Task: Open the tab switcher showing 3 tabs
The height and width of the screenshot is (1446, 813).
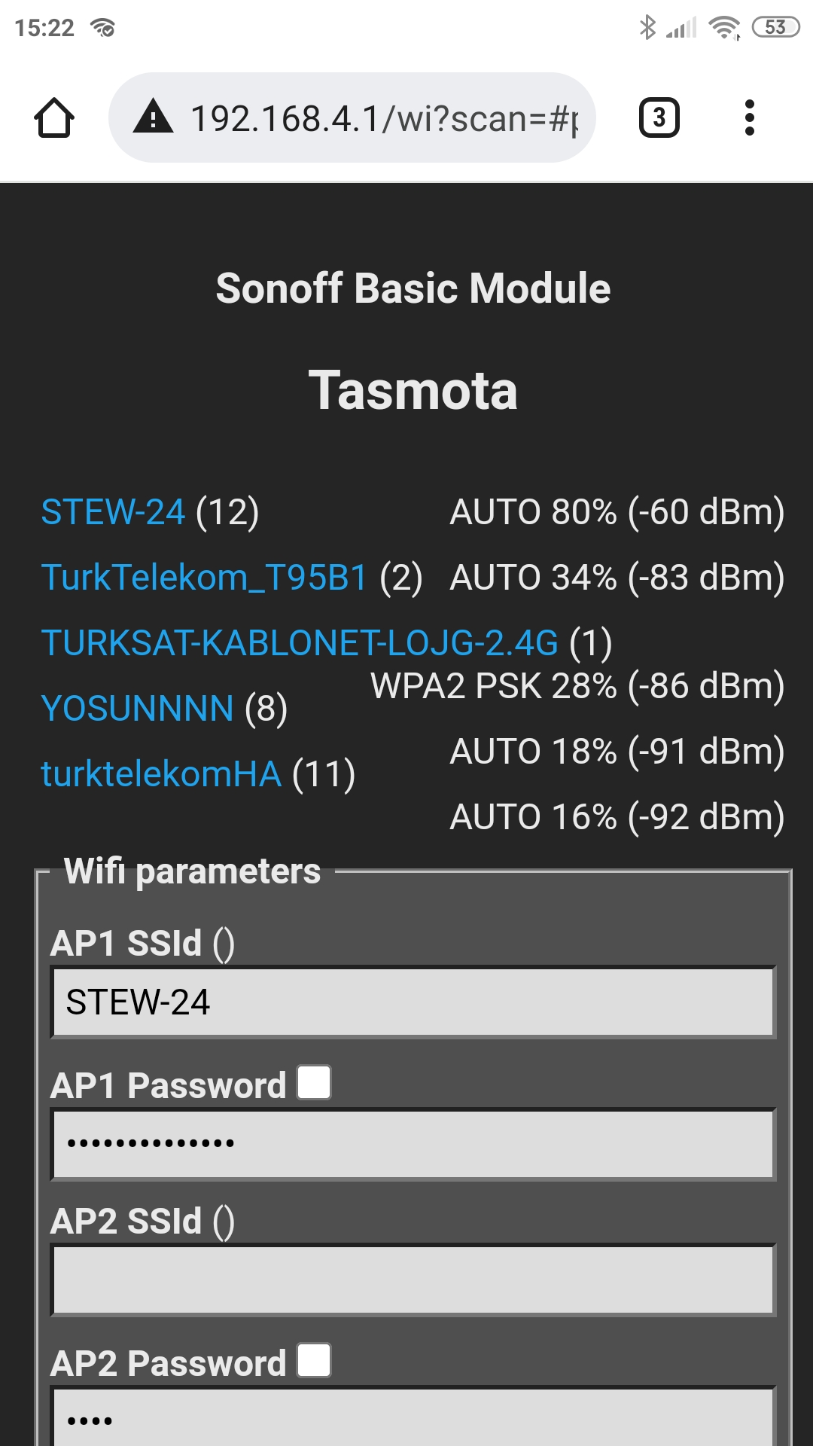Action: (659, 117)
